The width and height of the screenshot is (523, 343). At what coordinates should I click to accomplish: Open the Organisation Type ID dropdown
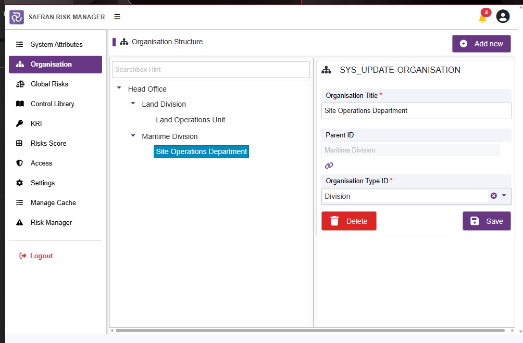[x=504, y=196]
